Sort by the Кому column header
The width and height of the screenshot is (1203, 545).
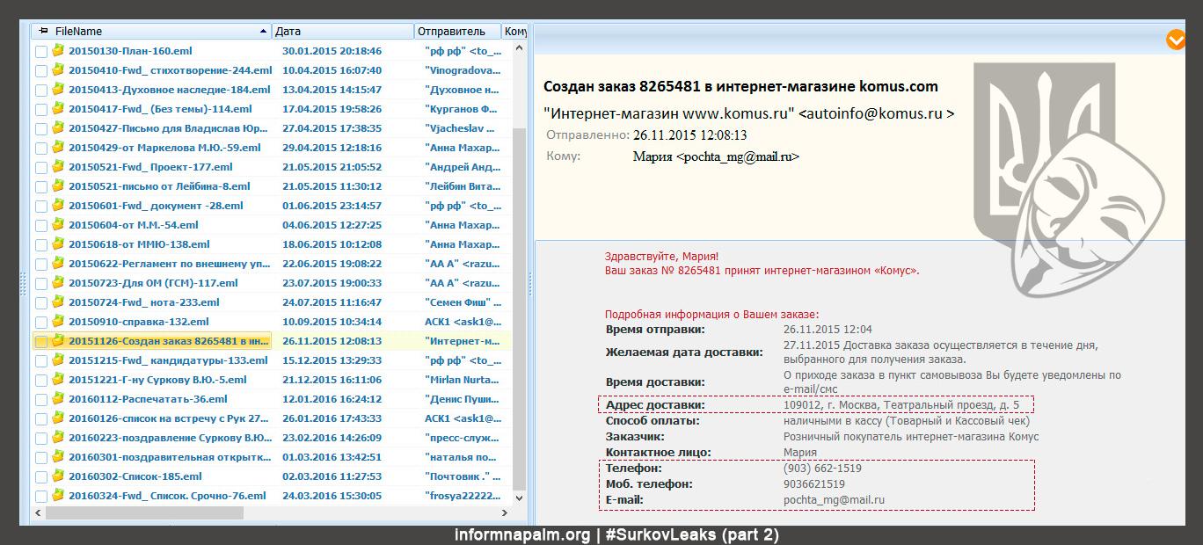tap(514, 31)
